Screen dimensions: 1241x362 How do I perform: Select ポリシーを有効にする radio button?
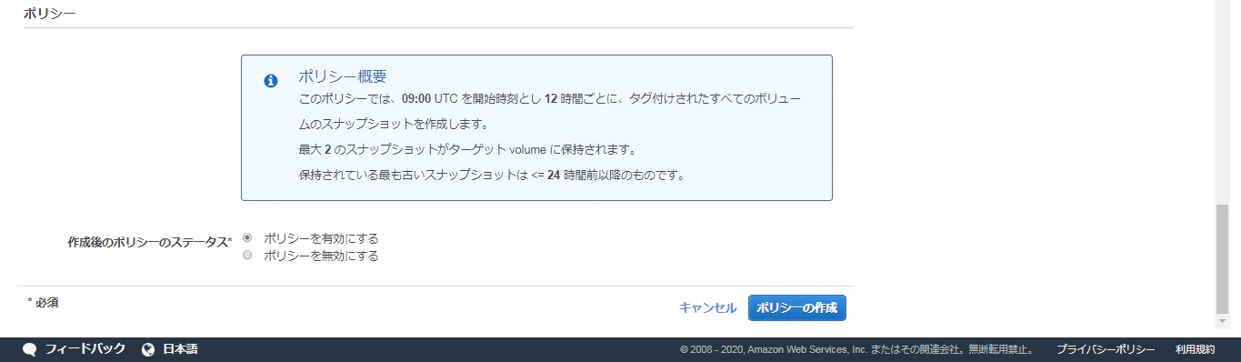coord(247,237)
